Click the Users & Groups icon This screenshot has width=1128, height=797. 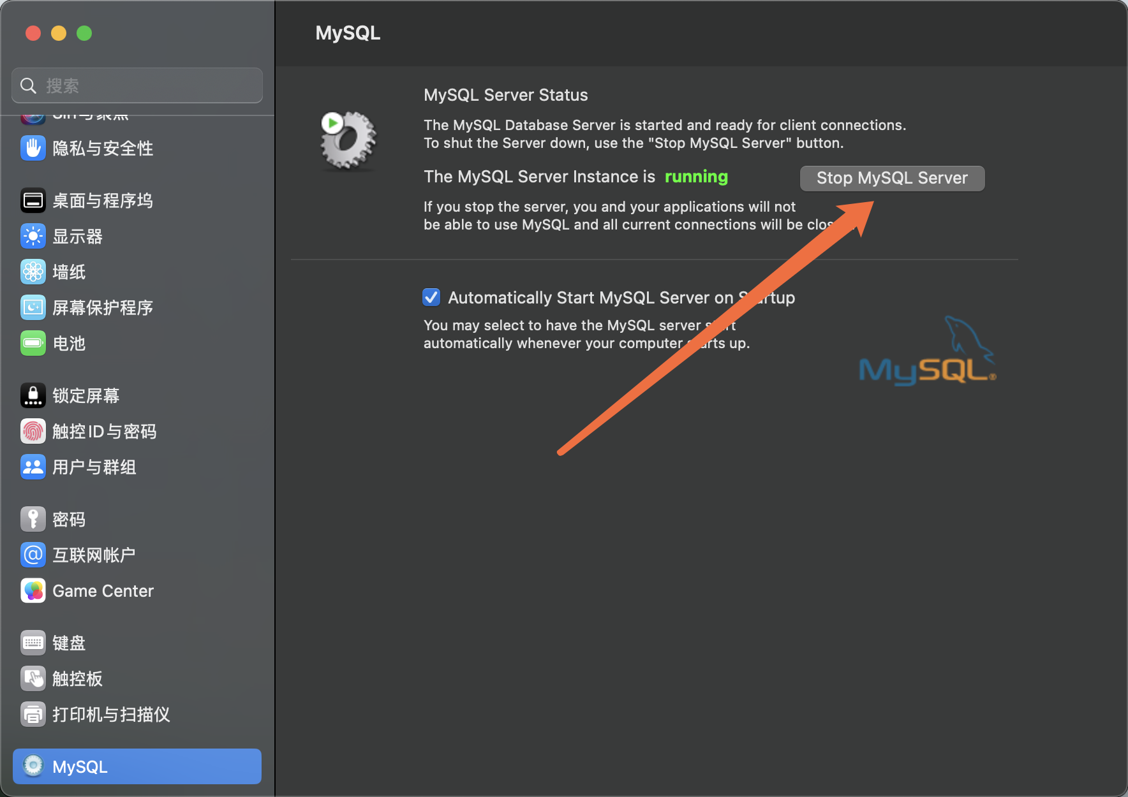(33, 467)
